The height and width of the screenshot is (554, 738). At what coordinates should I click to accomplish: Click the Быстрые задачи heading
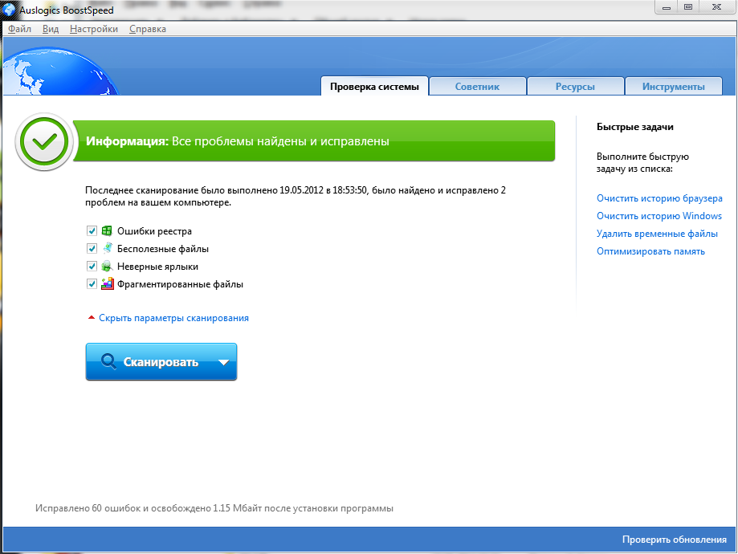click(635, 127)
